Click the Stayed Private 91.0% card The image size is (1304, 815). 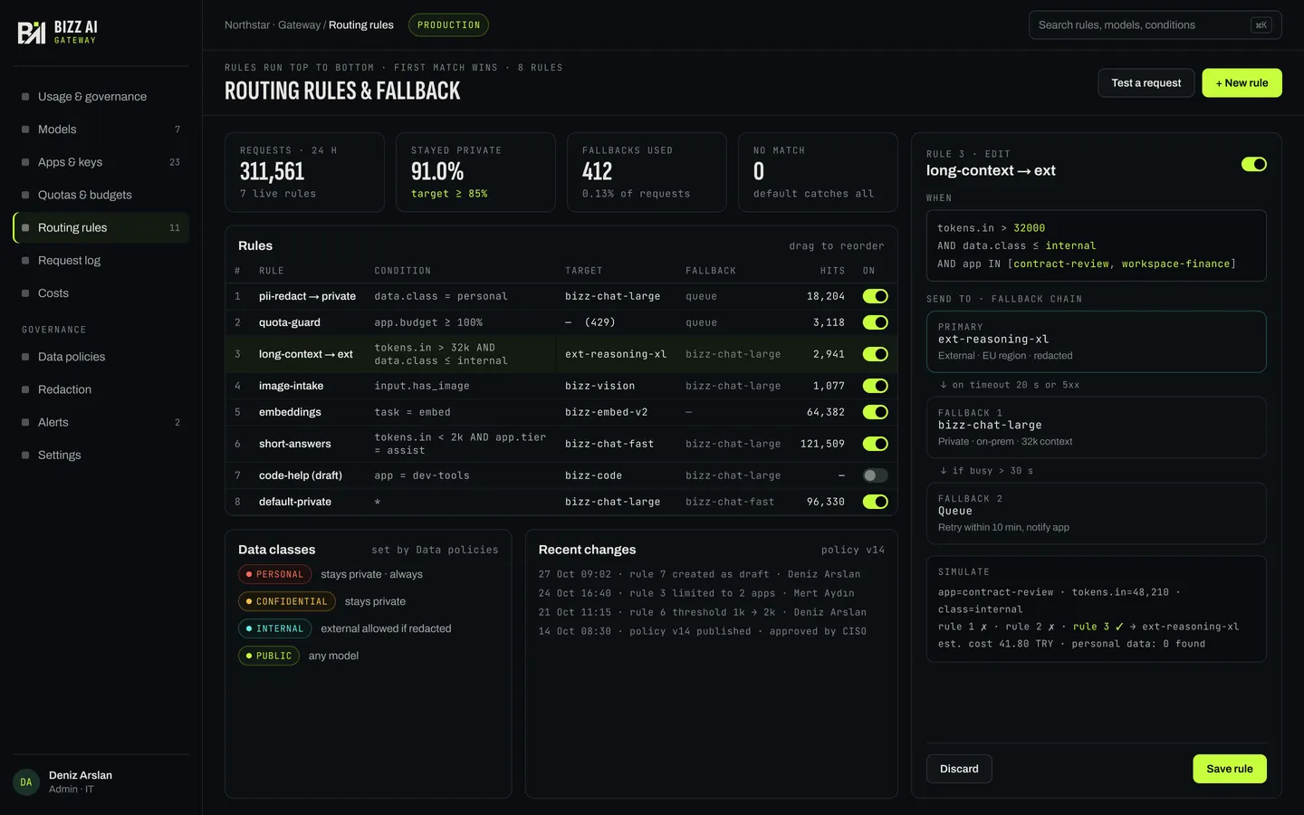[x=475, y=172]
